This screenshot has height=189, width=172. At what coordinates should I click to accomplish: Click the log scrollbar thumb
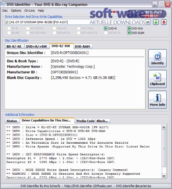(x=164, y=148)
